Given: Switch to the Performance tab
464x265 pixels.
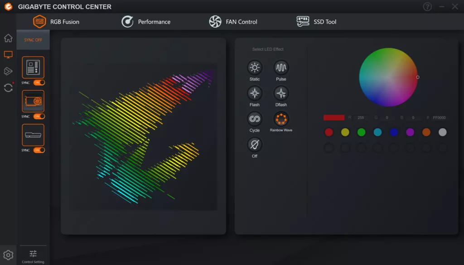Looking at the screenshot, I should 146,22.
